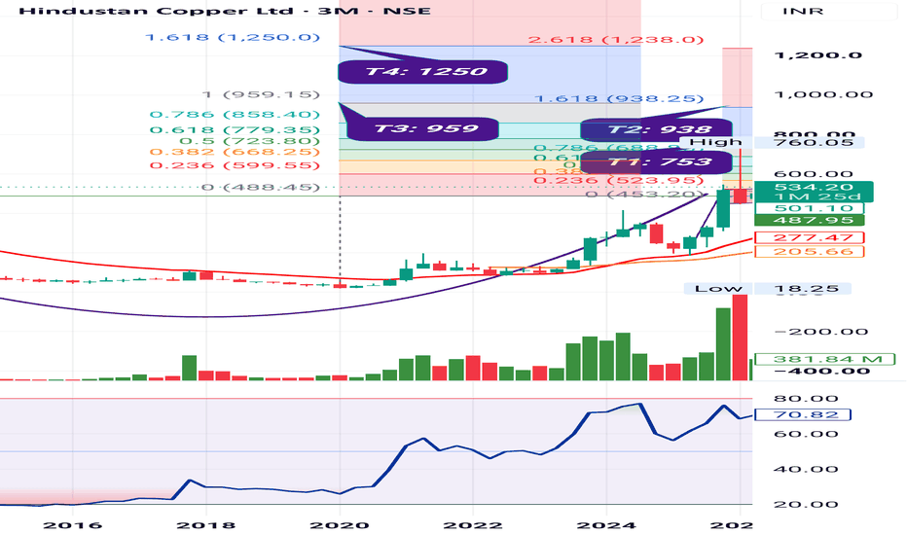Viewport: 907px width, 535px height.
Task: Click the 381.84 M volume label
Action: (827, 359)
